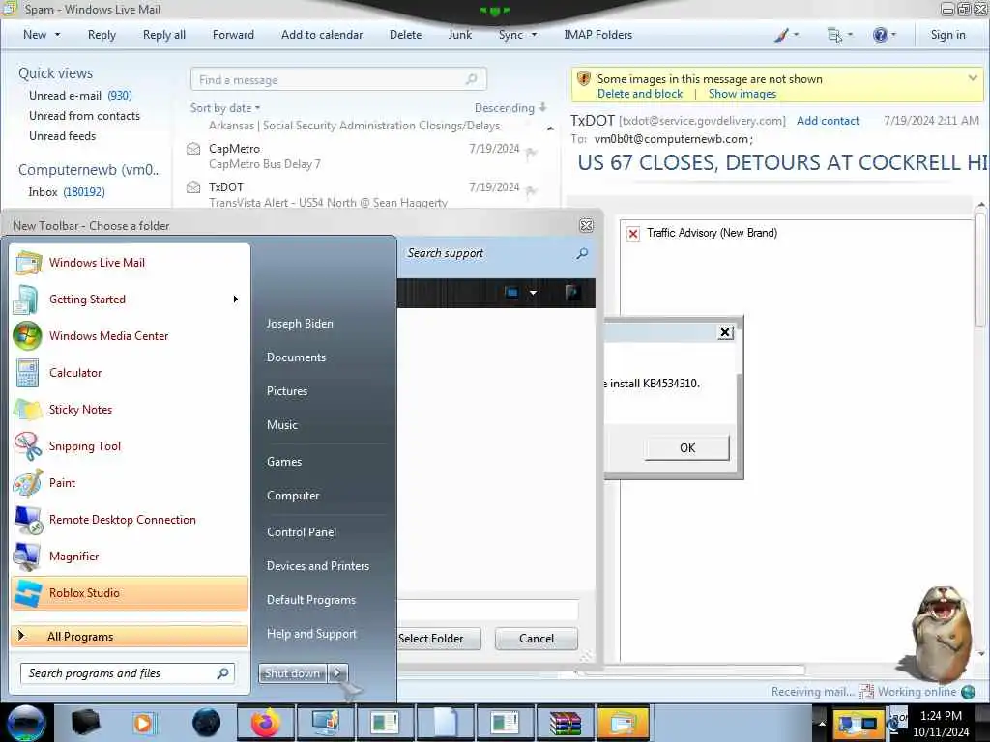Click Add contact link

[828, 121]
